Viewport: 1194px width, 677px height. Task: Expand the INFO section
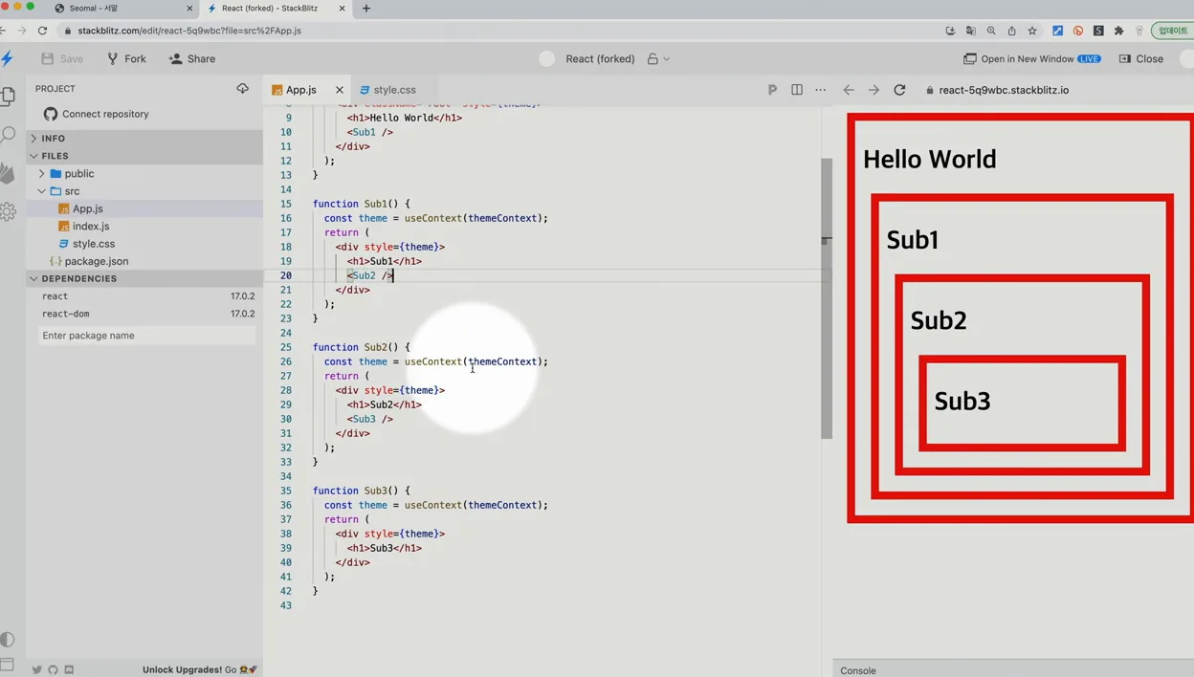coord(144,138)
